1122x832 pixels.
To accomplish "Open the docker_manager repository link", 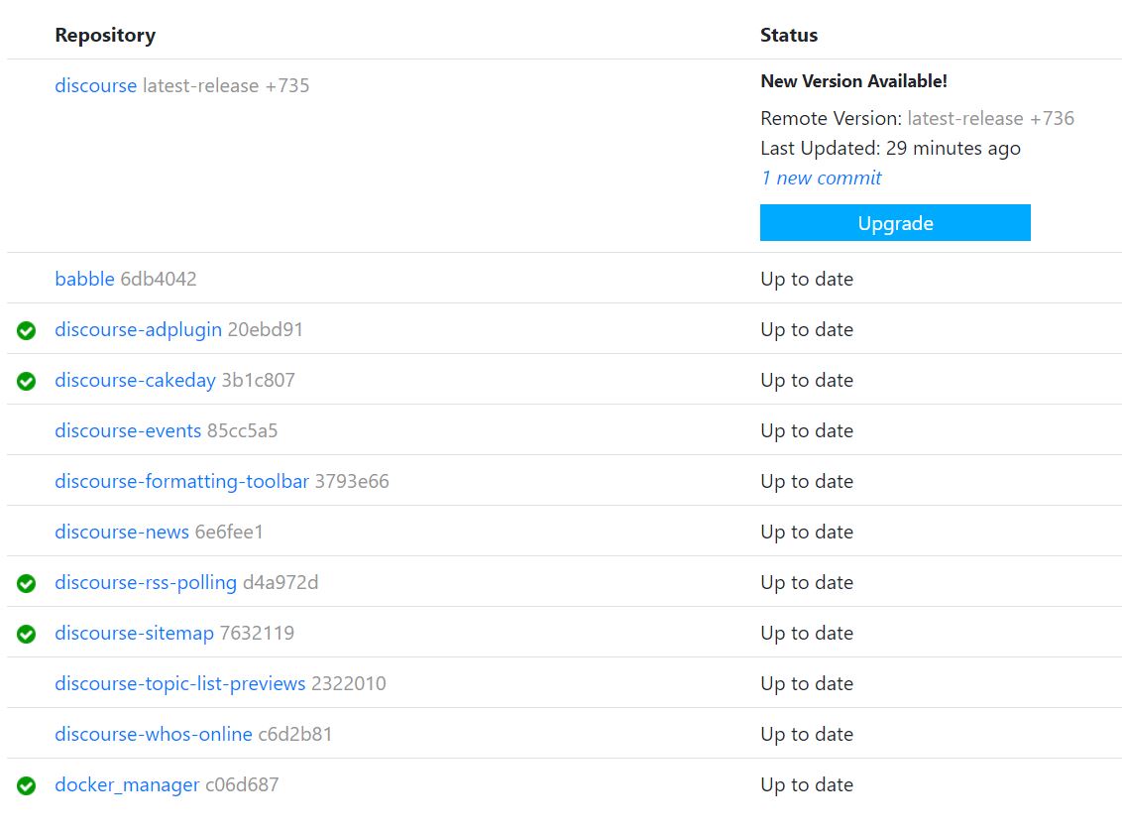I will [128, 784].
